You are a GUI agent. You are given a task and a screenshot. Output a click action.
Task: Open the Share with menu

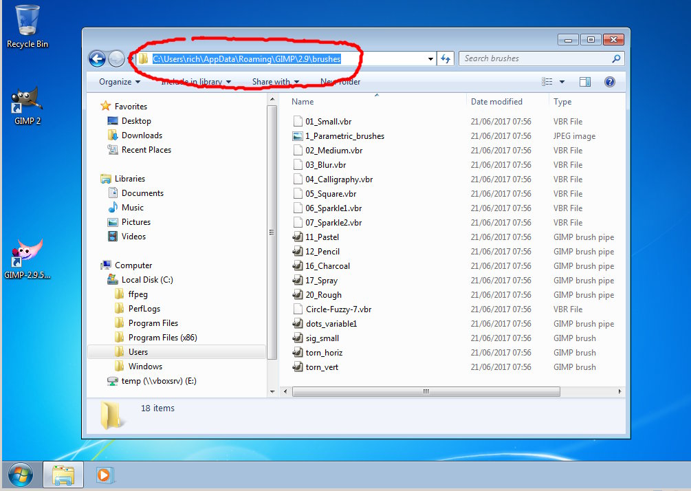pos(276,82)
